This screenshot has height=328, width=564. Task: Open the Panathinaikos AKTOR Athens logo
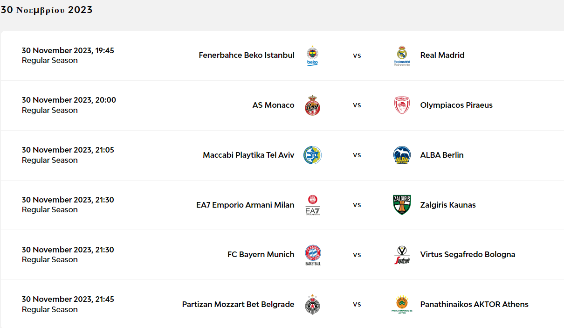pos(402,305)
